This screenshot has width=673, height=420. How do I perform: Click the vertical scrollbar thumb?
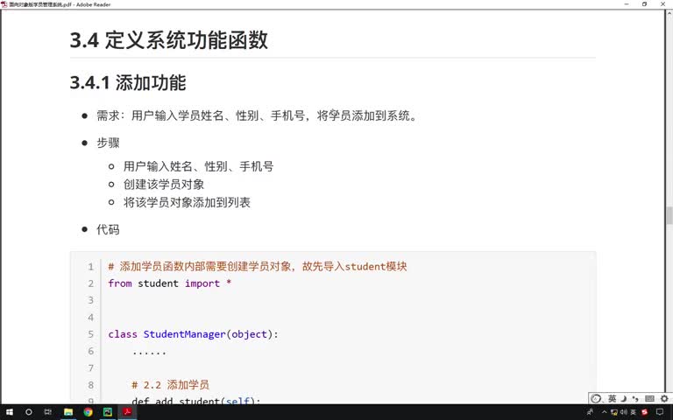[669, 215]
